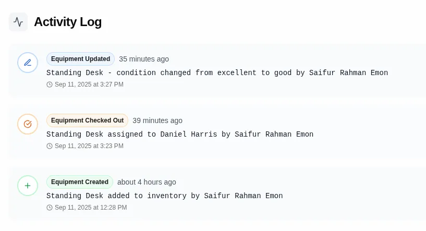Click clock icon beside 3:23 PM timestamp
This screenshot has width=426, height=231.
point(50,146)
